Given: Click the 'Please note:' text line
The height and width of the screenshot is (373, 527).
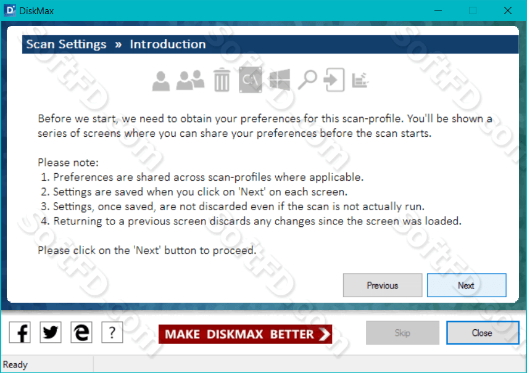Looking at the screenshot, I should coord(68,163).
